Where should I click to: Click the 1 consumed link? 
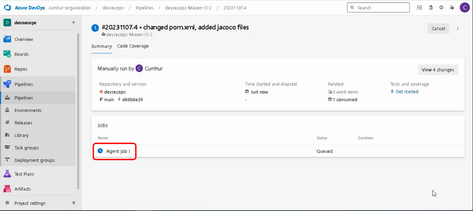[345, 99]
